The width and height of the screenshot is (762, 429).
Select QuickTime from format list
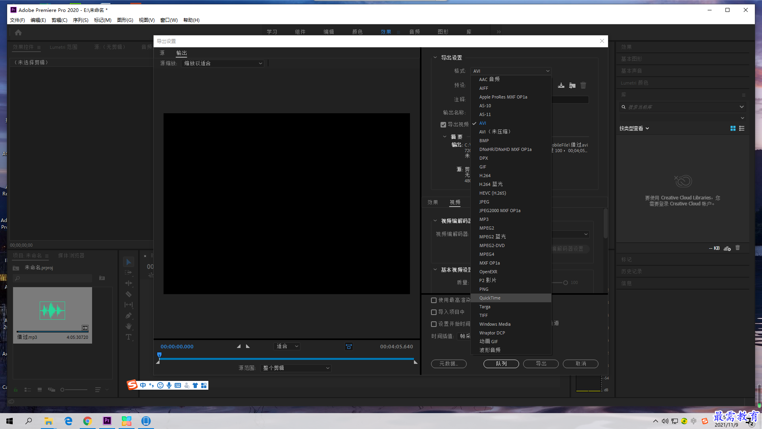tap(511, 298)
